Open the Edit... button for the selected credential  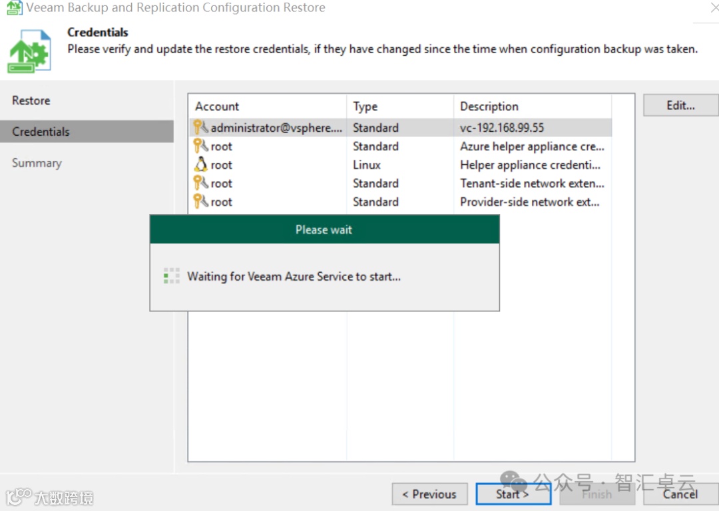point(680,105)
